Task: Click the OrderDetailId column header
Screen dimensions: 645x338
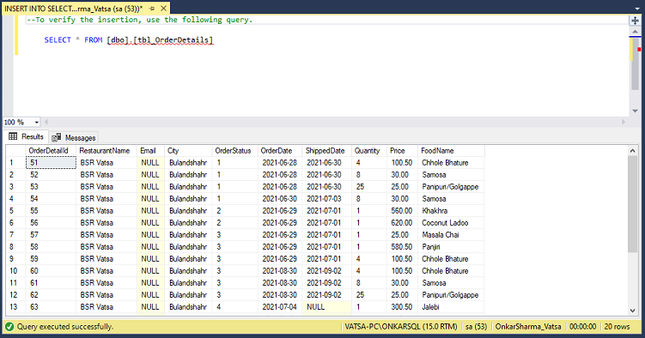Action: 51,151
